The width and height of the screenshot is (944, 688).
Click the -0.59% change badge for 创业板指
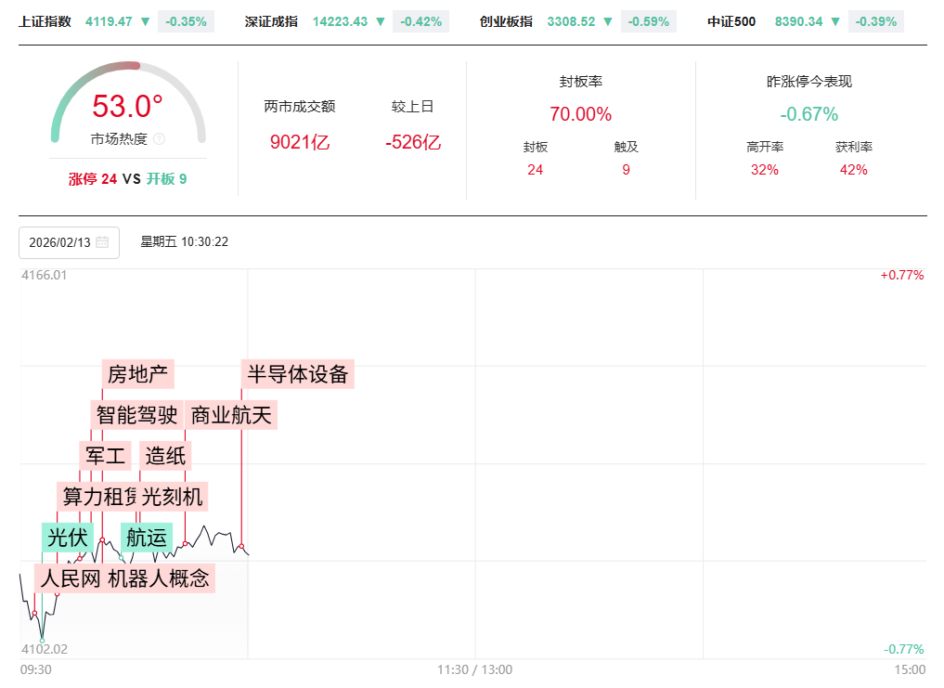(x=647, y=21)
